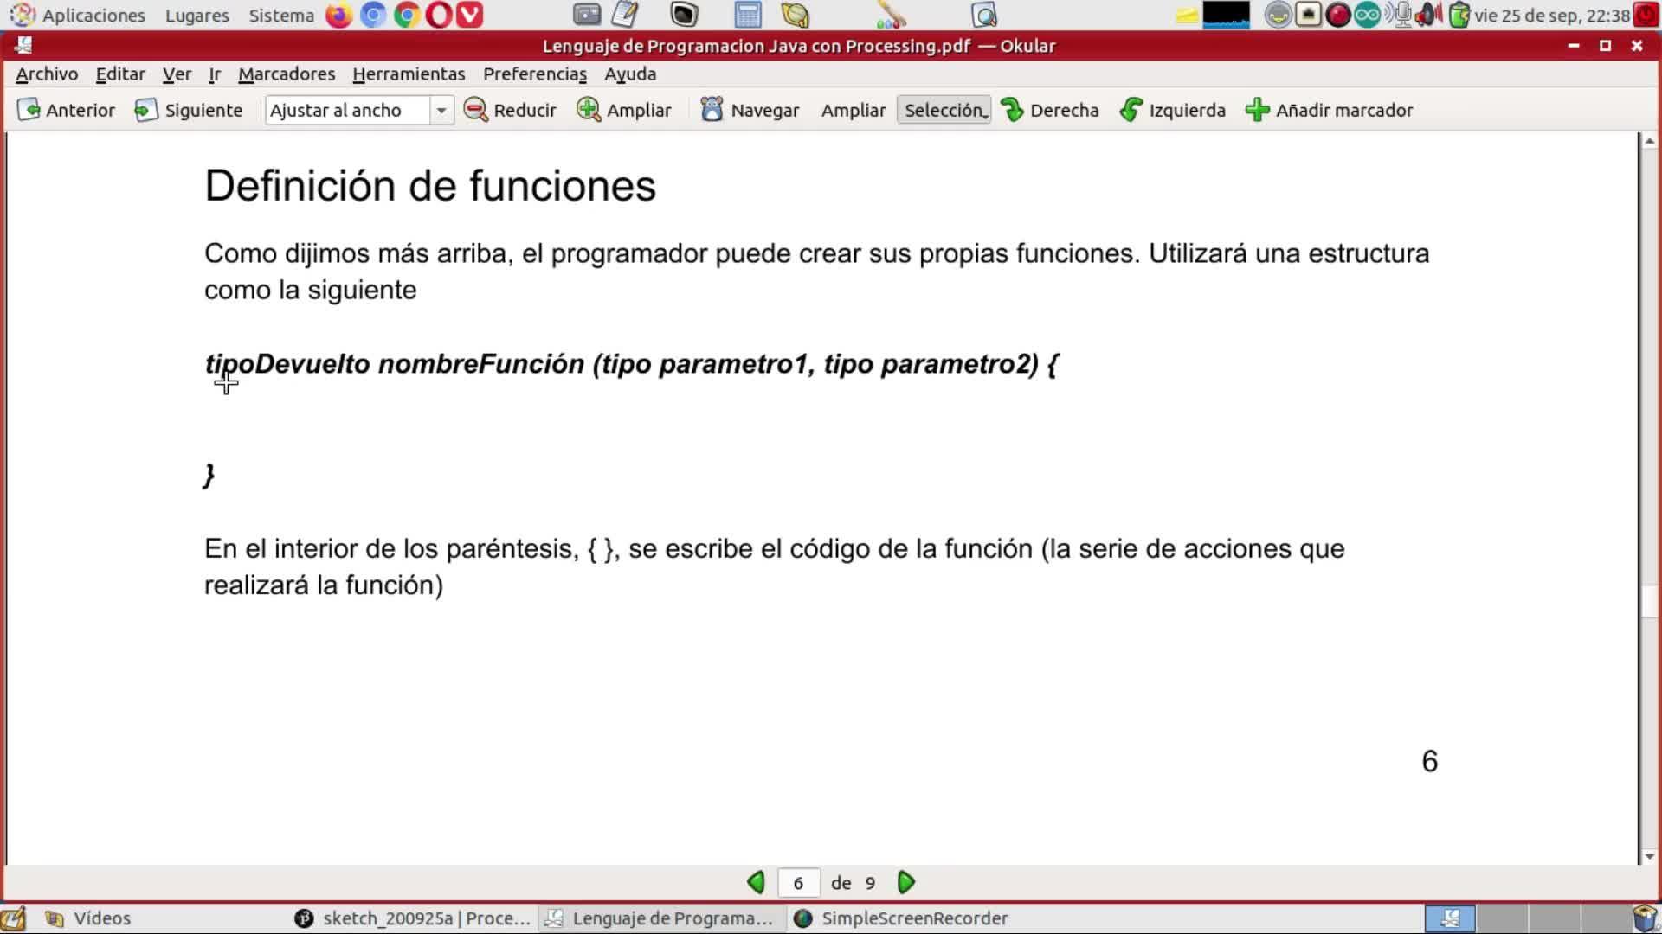
Task: Click the Reducir zoom-out icon
Action: (475, 110)
